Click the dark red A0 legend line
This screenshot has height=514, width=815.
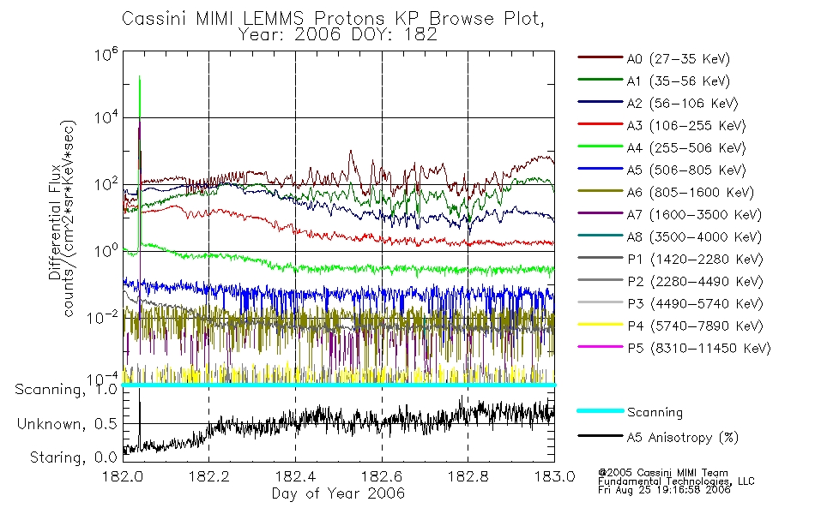pyautogui.click(x=600, y=57)
